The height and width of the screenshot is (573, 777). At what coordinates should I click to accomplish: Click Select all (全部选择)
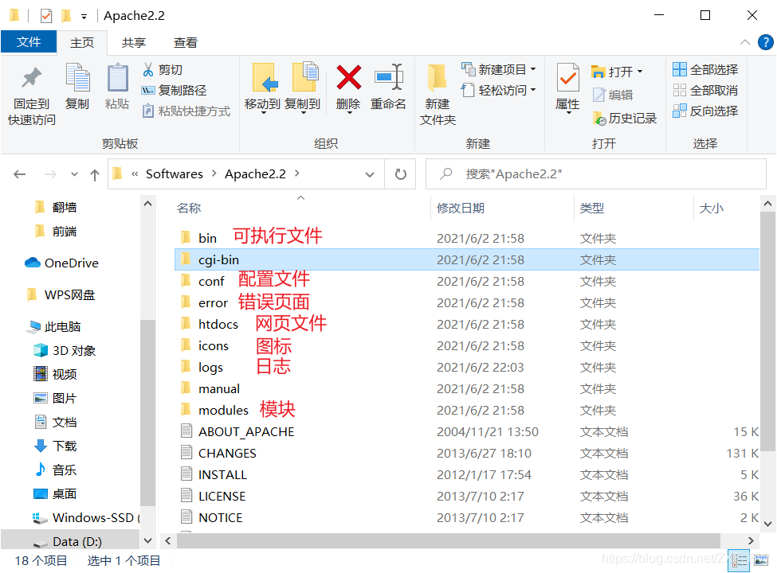(x=705, y=70)
